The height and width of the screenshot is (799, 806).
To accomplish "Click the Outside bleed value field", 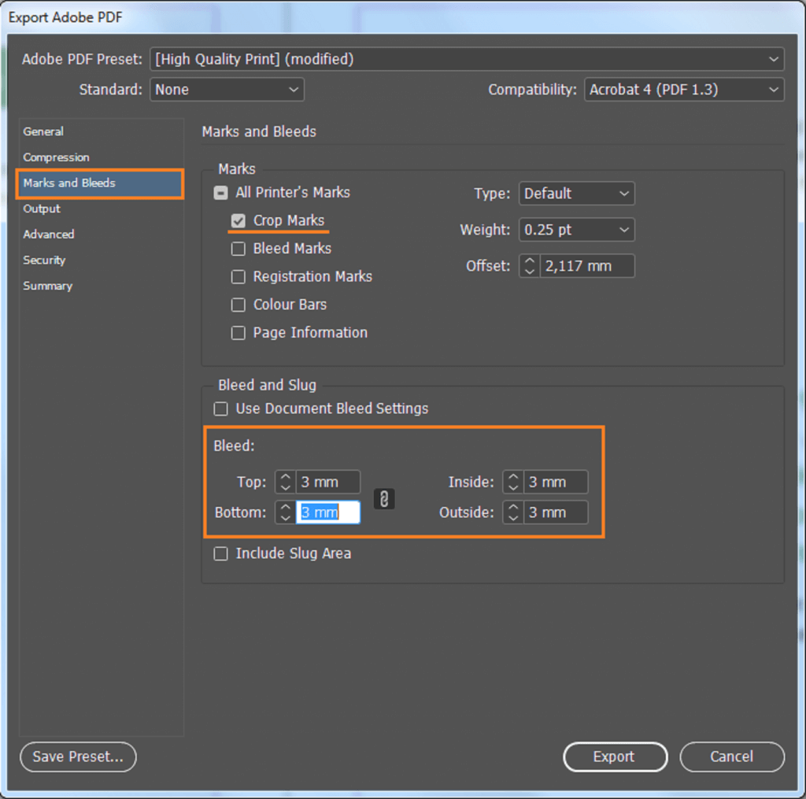I will [556, 512].
